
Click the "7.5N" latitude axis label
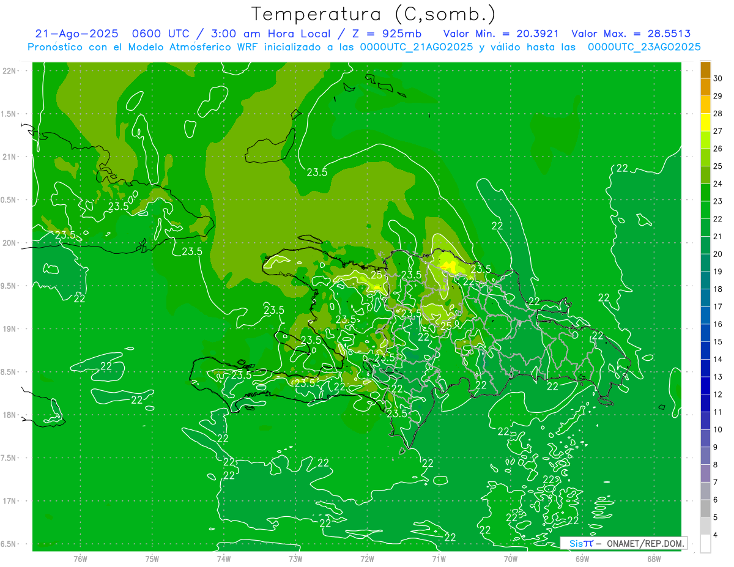point(7,458)
